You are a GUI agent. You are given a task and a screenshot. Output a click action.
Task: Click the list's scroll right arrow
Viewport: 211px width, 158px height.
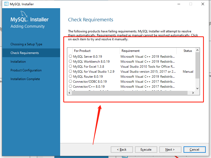193,93
